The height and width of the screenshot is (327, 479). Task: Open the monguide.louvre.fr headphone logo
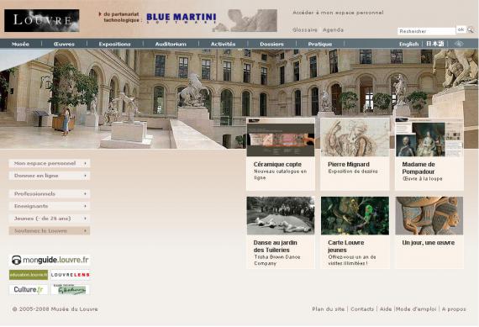(x=50, y=260)
